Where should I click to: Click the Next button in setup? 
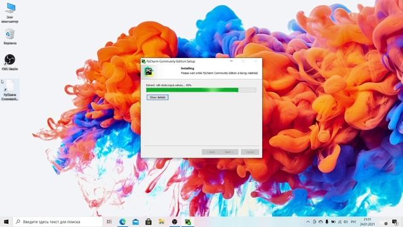pos(229,152)
